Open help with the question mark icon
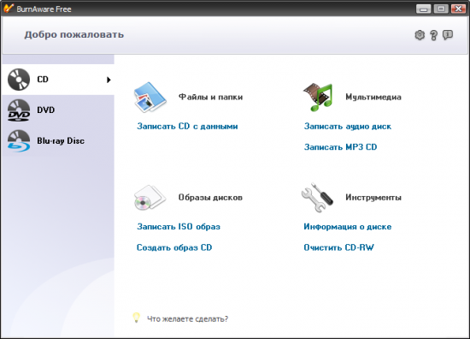The height and width of the screenshot is (339, 470). [433, 35]
